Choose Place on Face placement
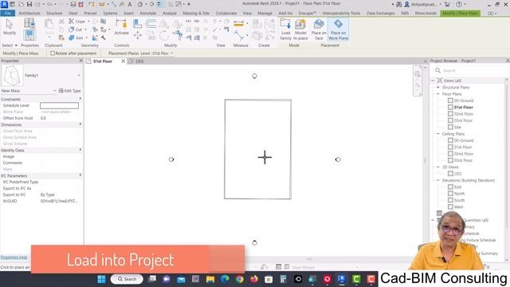Screen dimensions: 510x287 [x=319, y=29]
